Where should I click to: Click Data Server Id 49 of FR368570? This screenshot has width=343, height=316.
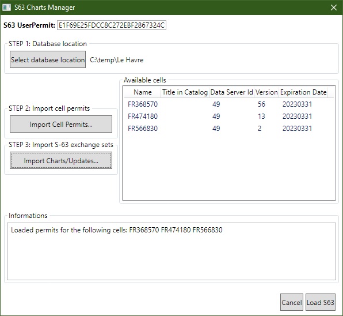pos(216,104)
